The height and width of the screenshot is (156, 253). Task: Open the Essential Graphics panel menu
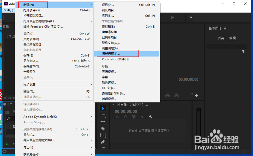click(225, 28)
